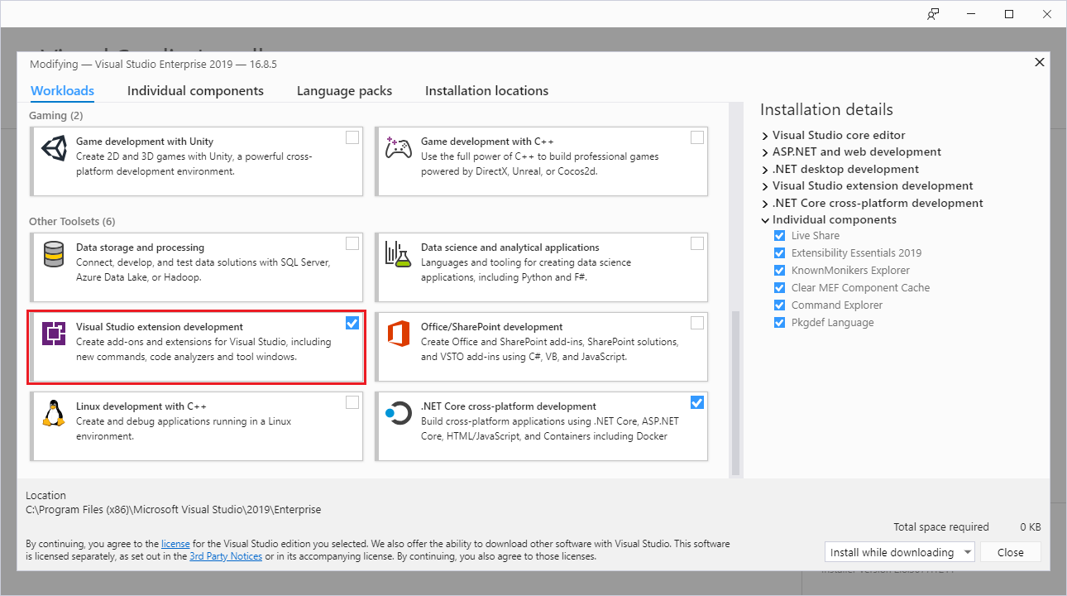Uncheck .NET Core cross-platform development workload
Viewport: 1067px width, 596px height.
click(697, 402)
